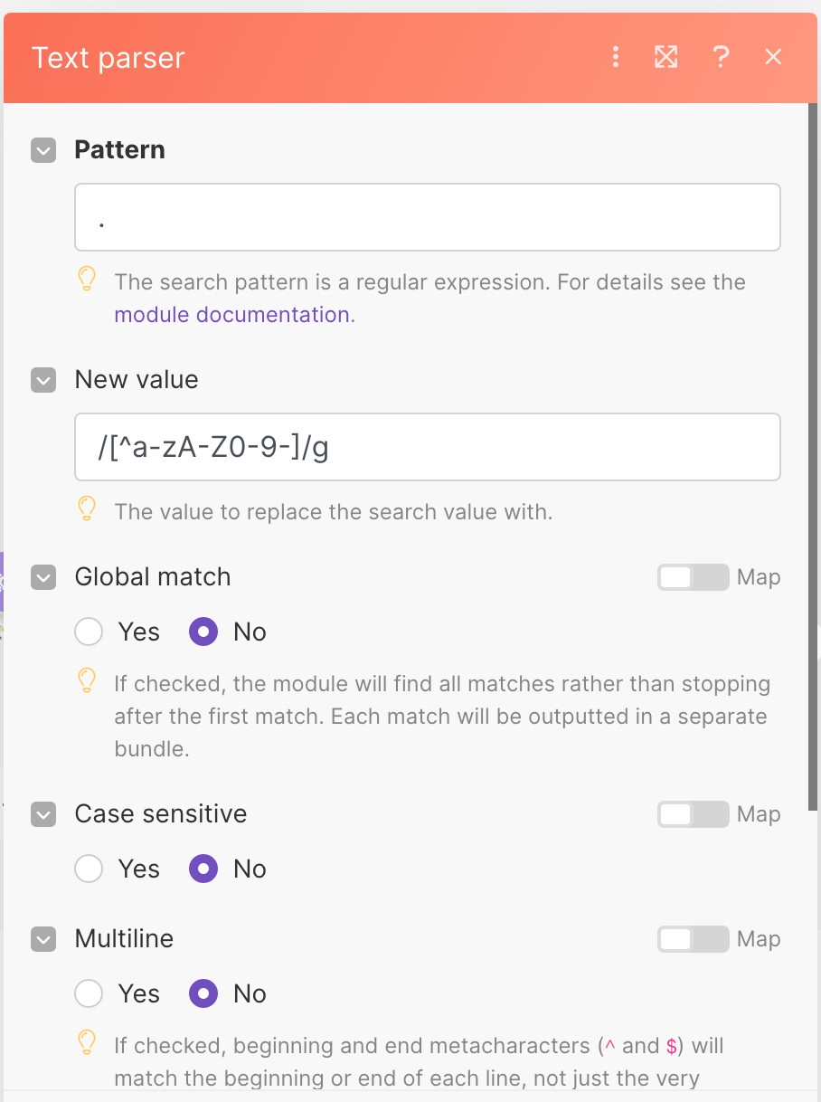This screenshot has width=821, height=1102.
Task: Click the lightbulb hint icon under New value
Action: (x=87, y=509)
